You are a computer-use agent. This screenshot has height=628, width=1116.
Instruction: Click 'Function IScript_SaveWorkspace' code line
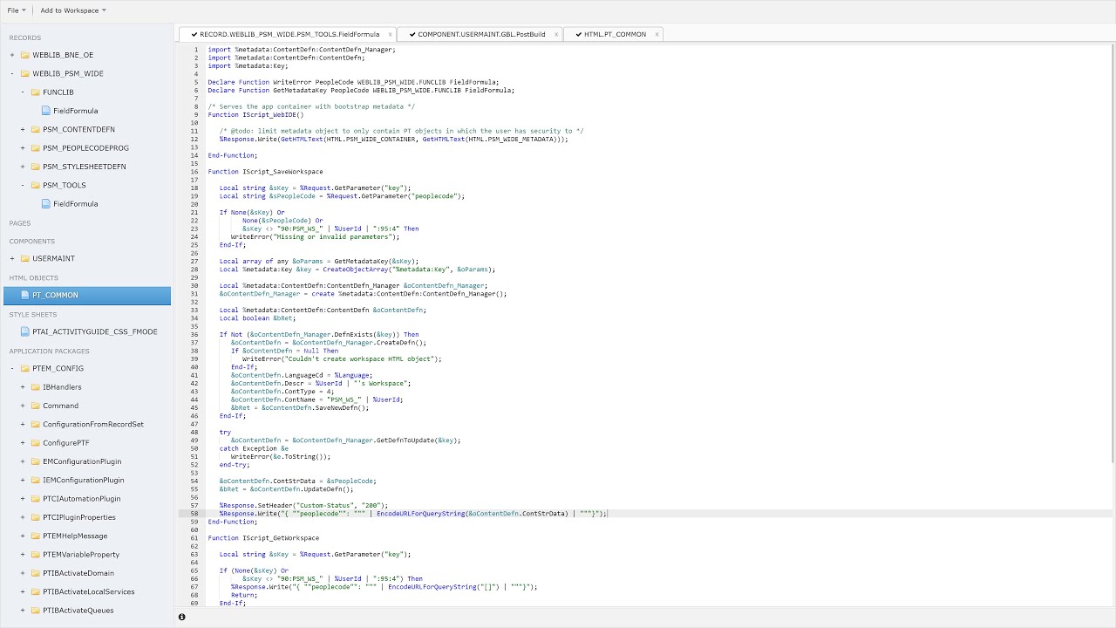[x=265, y=172]
